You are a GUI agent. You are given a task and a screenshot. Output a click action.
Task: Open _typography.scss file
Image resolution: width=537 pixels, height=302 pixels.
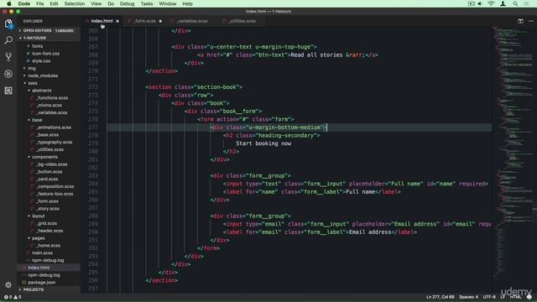click(x=54, y=142)
